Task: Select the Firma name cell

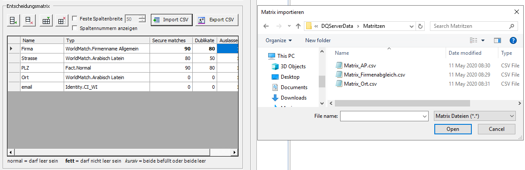Action: click(42, 49)
